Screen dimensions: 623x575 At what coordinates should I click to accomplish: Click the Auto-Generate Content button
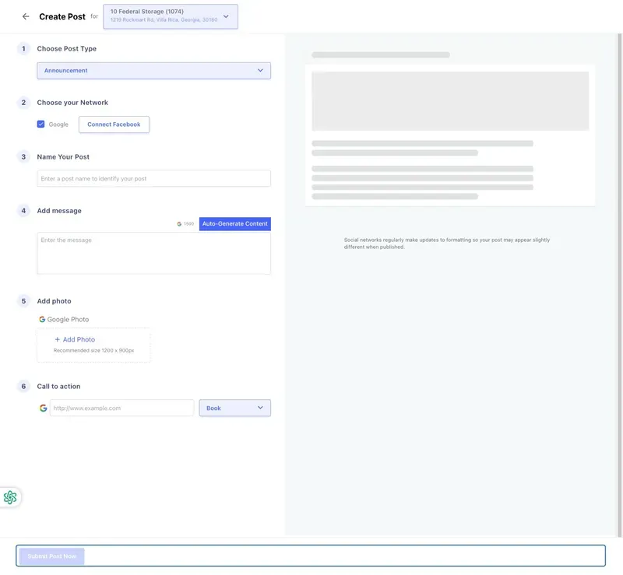tap(235, 223)
